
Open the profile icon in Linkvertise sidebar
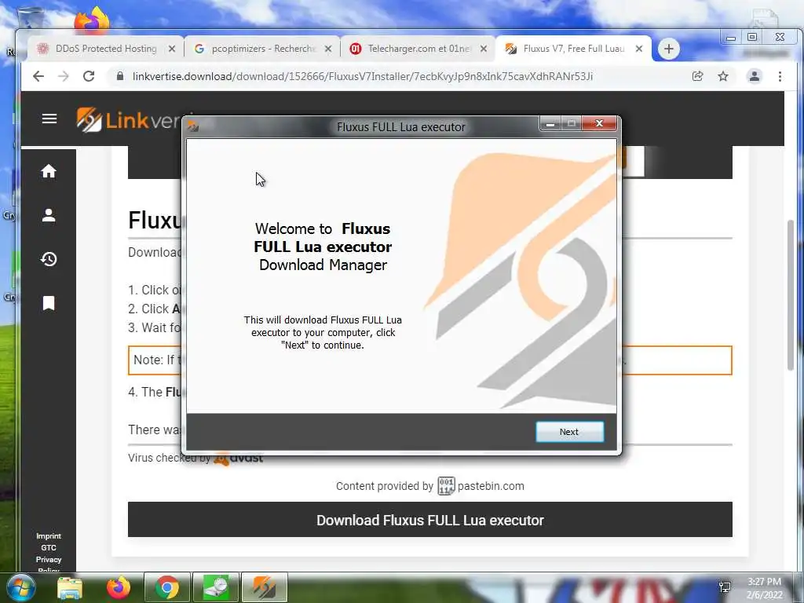click(49, 215)
